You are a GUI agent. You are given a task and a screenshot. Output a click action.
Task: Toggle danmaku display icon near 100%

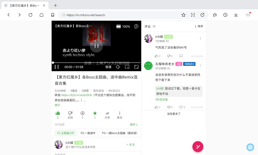(118, 26)
